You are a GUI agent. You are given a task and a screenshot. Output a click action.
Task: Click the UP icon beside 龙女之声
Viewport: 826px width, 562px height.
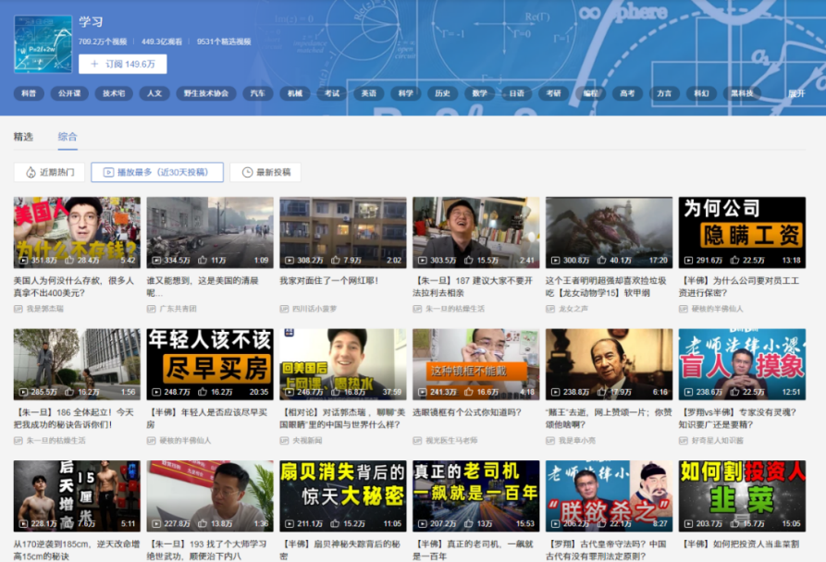click(x=550, y=309)
